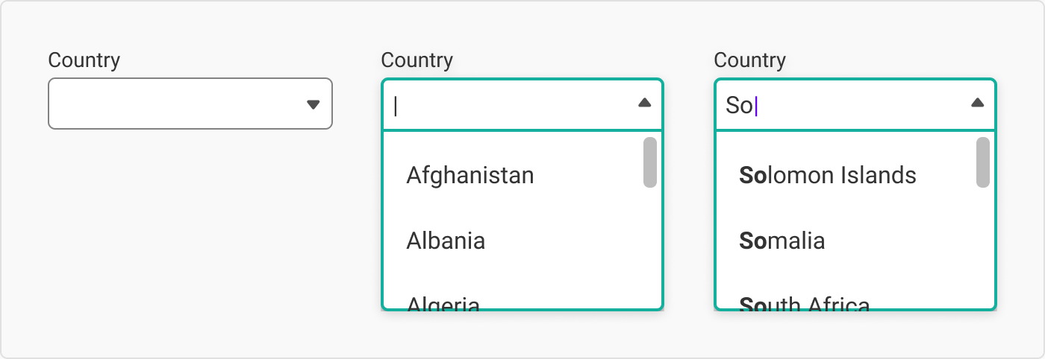1045x359 pixels.
Task: Click the scrollbar thumb beside Afghanistan
Action: 650,162
